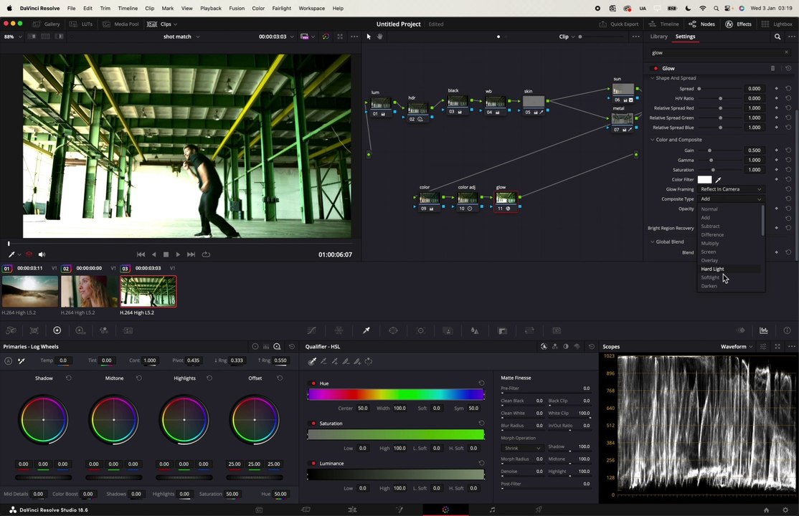Reset the Offset color wheel
Screen dimensions: 799x516
[280, 378]
